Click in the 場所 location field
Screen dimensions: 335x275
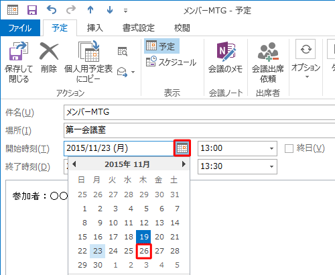(199, 130)
